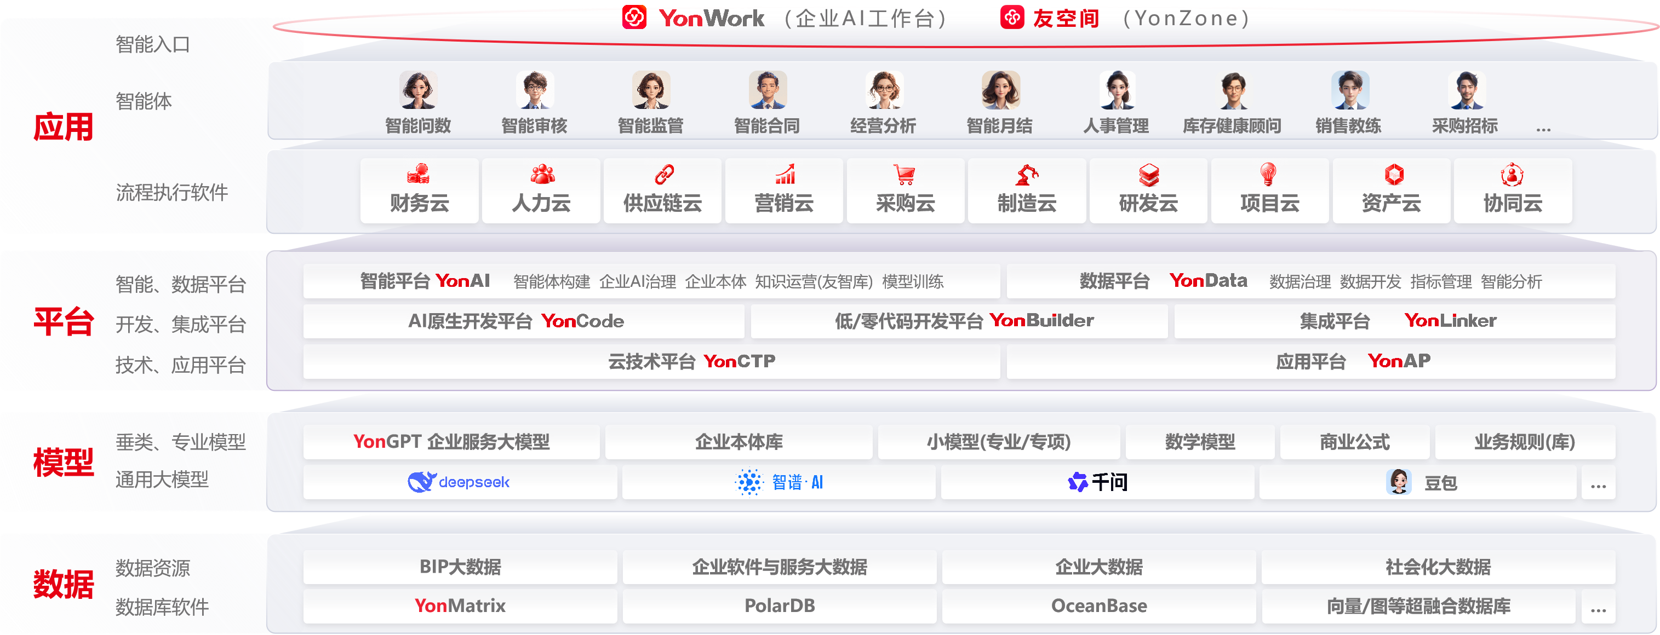
Task: Select the 企业本体库 card
Action: tap(739, 442)
